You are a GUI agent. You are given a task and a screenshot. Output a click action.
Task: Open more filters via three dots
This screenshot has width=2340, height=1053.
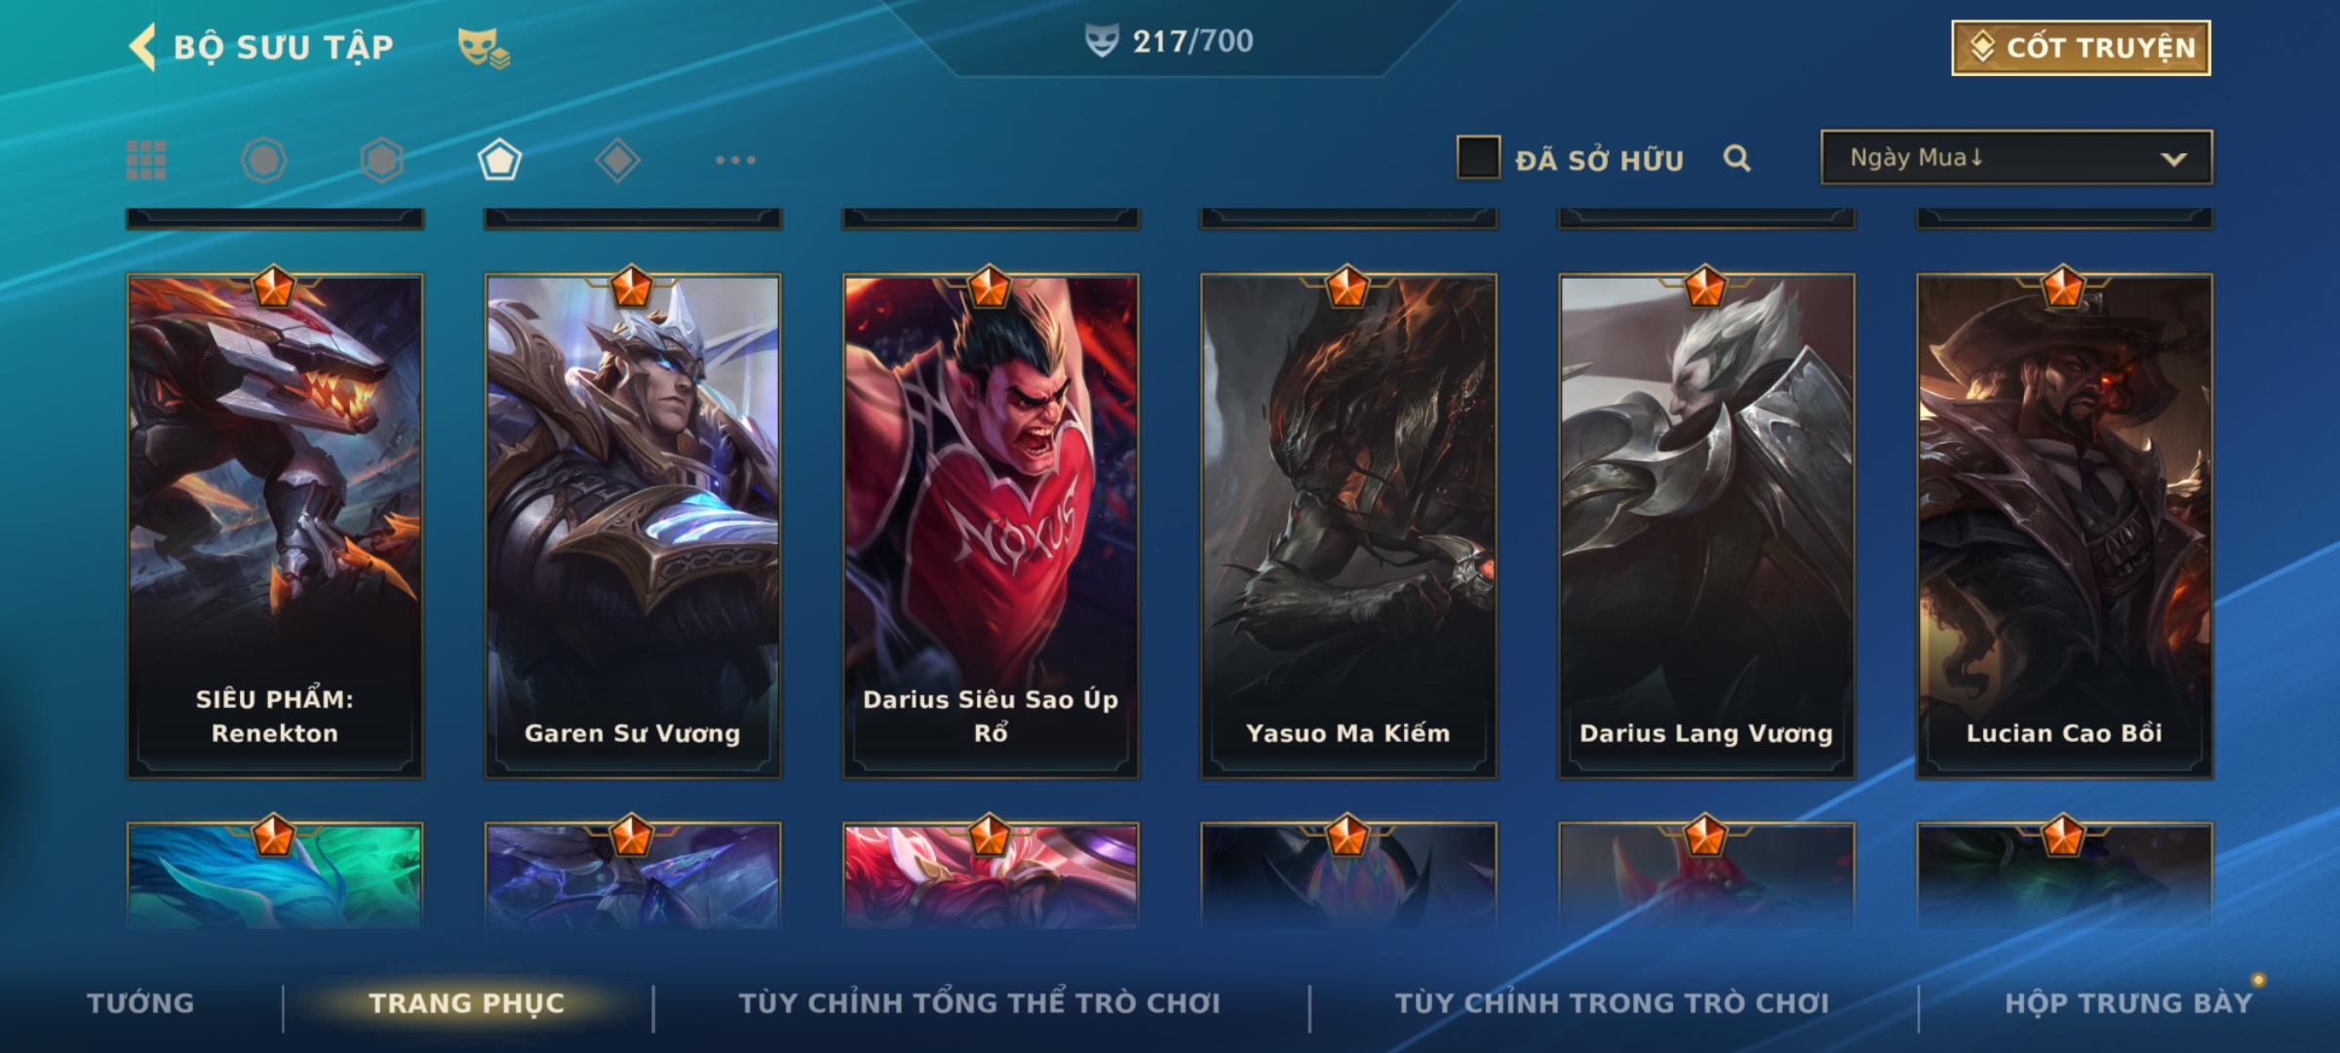735,160
